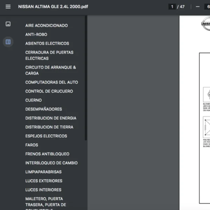Open DESEMPAÑADORES bookmark
The width and height of the screenshot is (210, 210).
43,109
